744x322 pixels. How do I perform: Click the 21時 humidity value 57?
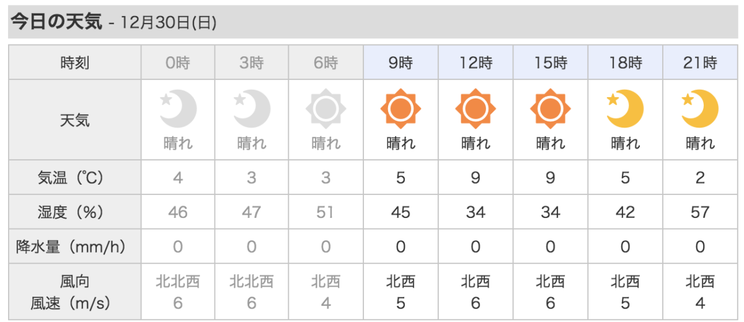(700, 212)
